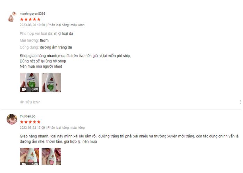243x173 pixels.
Task: Click thuytien.po's round profile avatar
Action: coord(12,119)
